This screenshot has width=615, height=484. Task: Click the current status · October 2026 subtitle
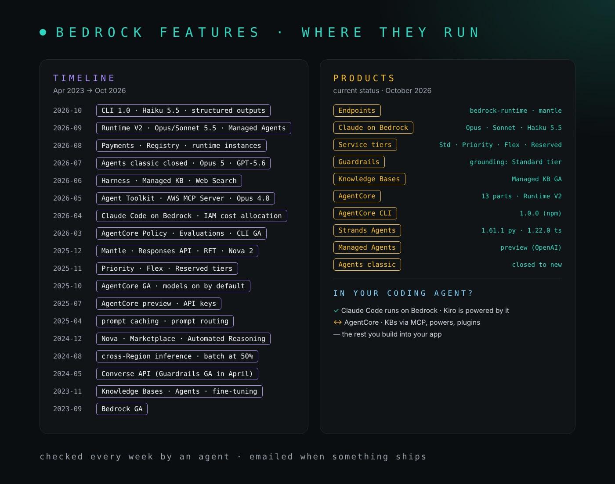coord(382,90)
